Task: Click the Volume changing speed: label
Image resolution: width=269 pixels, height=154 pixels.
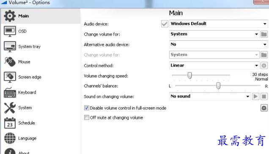Action: click(106, 76)
